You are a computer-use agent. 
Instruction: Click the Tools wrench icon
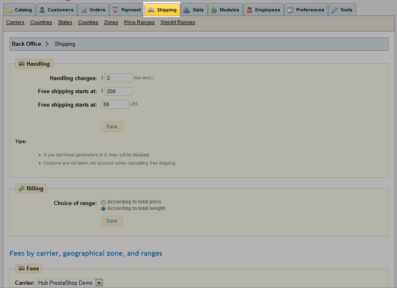pos(335,10)
